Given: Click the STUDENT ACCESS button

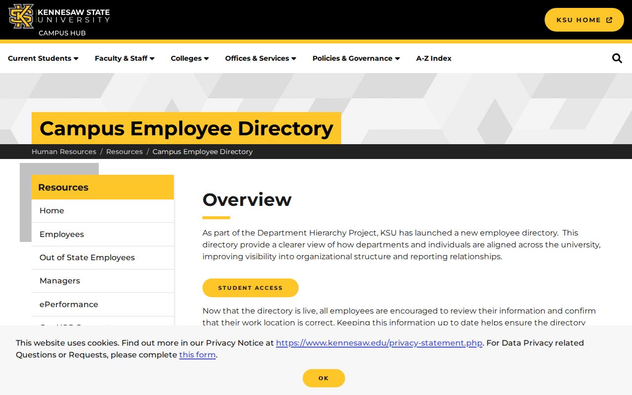Looking at the screenshot, I should pos(250,288).
